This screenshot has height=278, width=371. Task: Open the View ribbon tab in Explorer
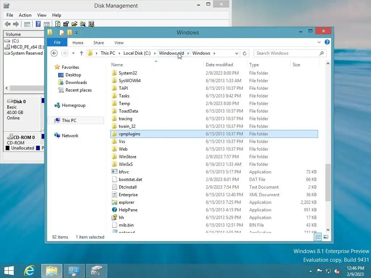[x=119, y=43]
